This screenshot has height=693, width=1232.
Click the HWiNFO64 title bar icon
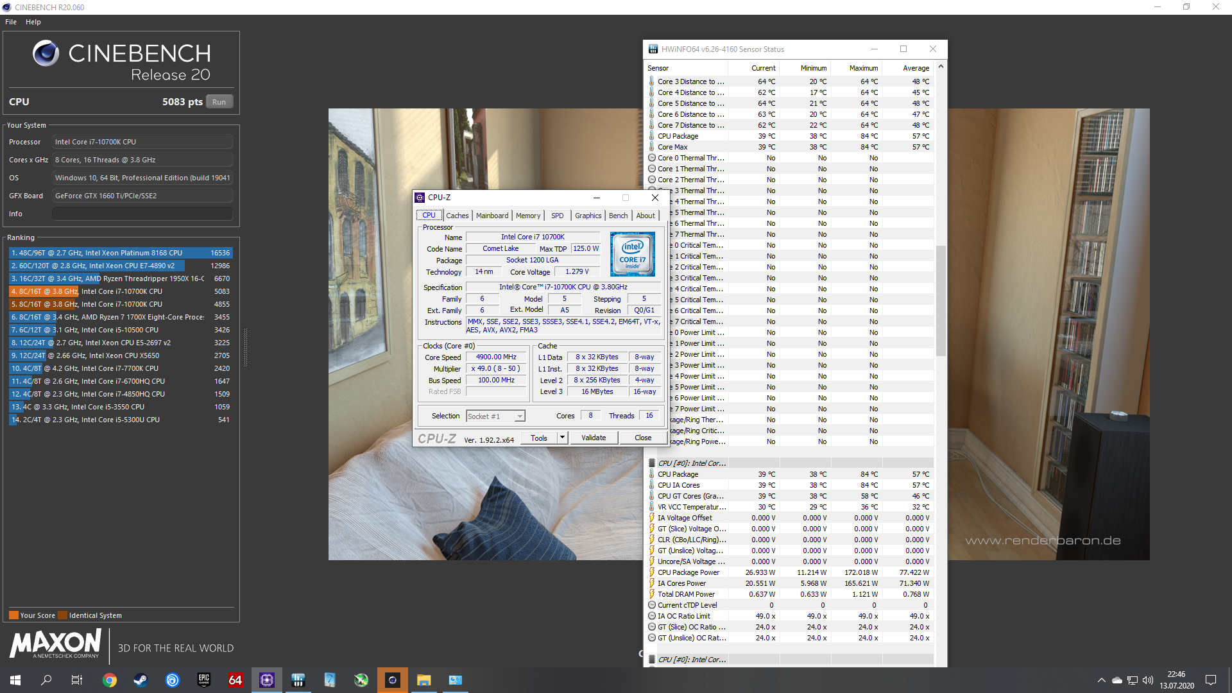click(653, 49)
